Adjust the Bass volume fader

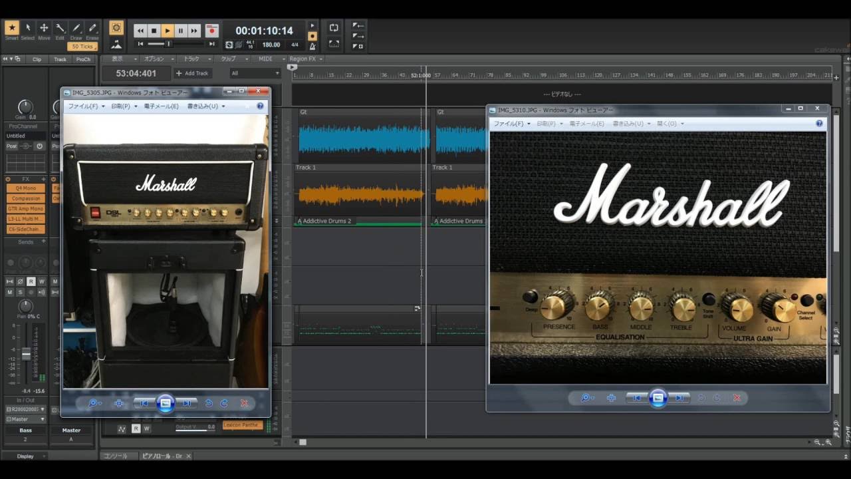pos(26,354)
